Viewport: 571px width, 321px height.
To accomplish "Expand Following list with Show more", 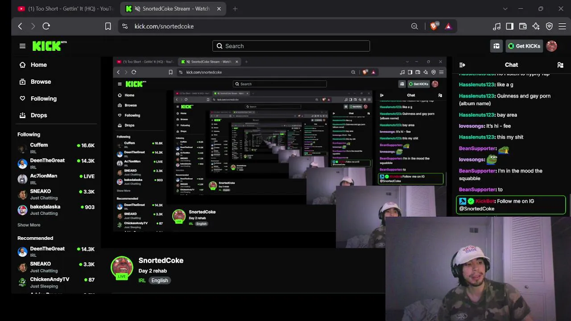I will click(x=29, y=225).
